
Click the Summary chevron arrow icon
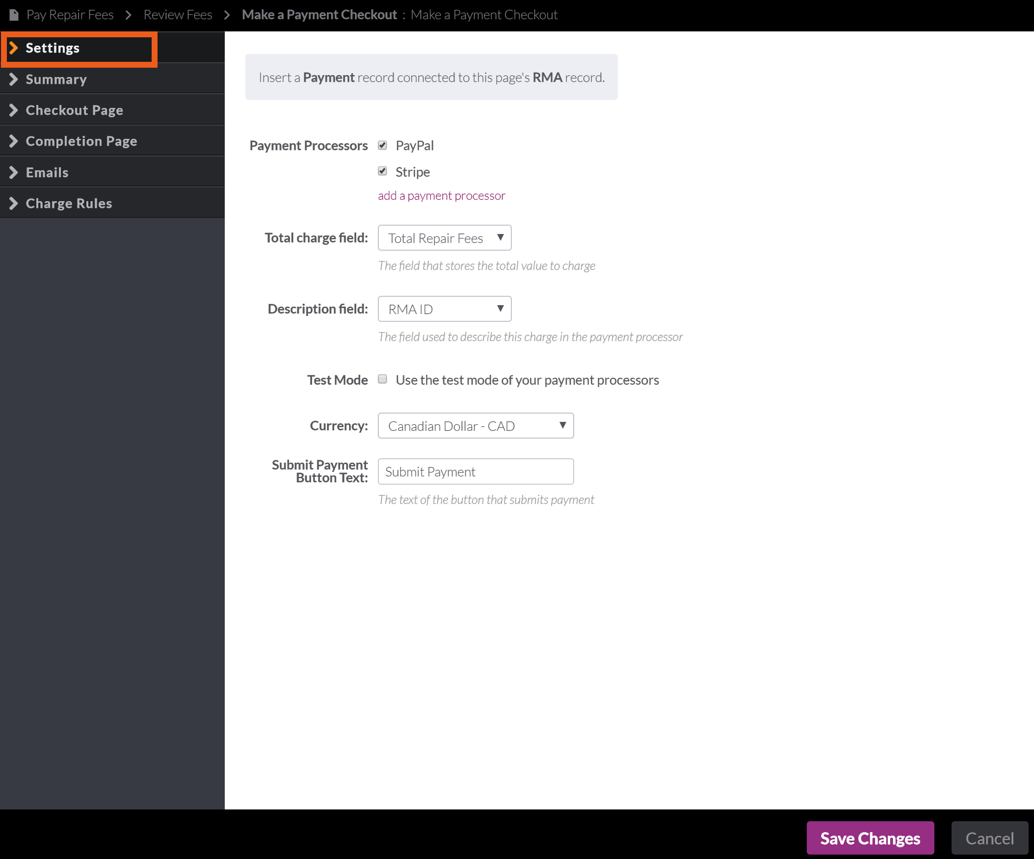(x=14, y=79)
